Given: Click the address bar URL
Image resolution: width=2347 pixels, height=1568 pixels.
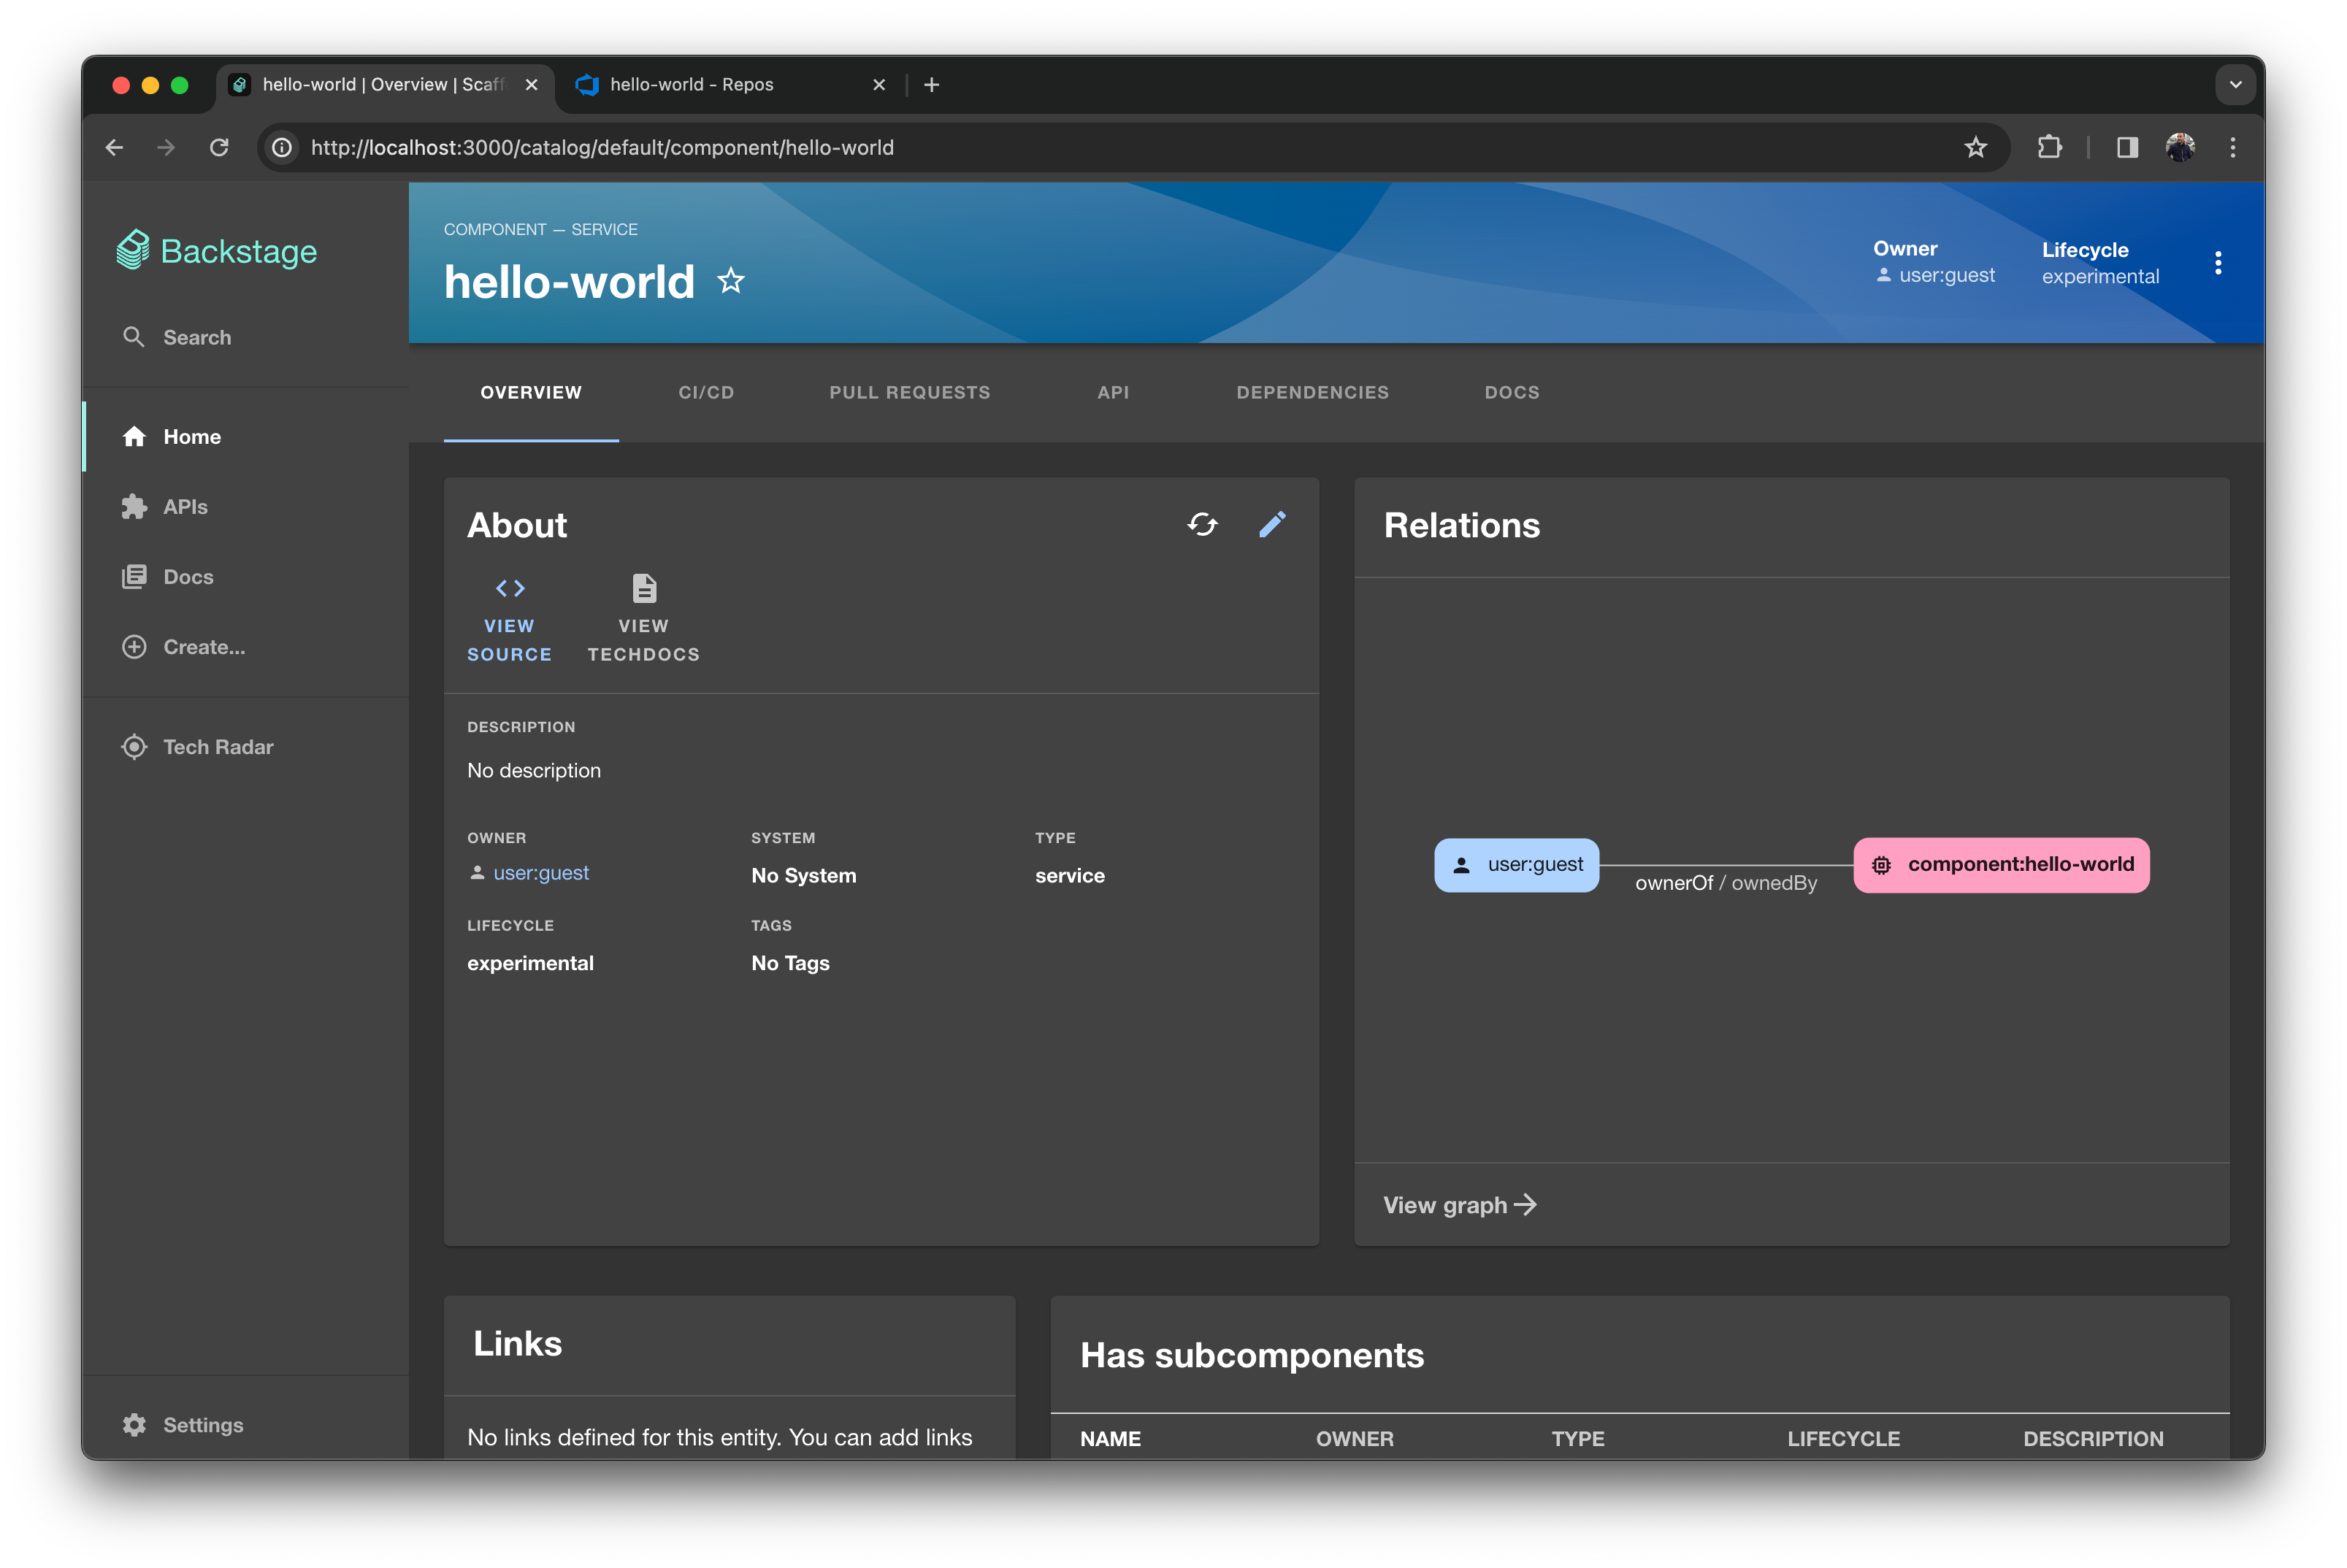Looking at the screenshot, I should coord(602,148).
